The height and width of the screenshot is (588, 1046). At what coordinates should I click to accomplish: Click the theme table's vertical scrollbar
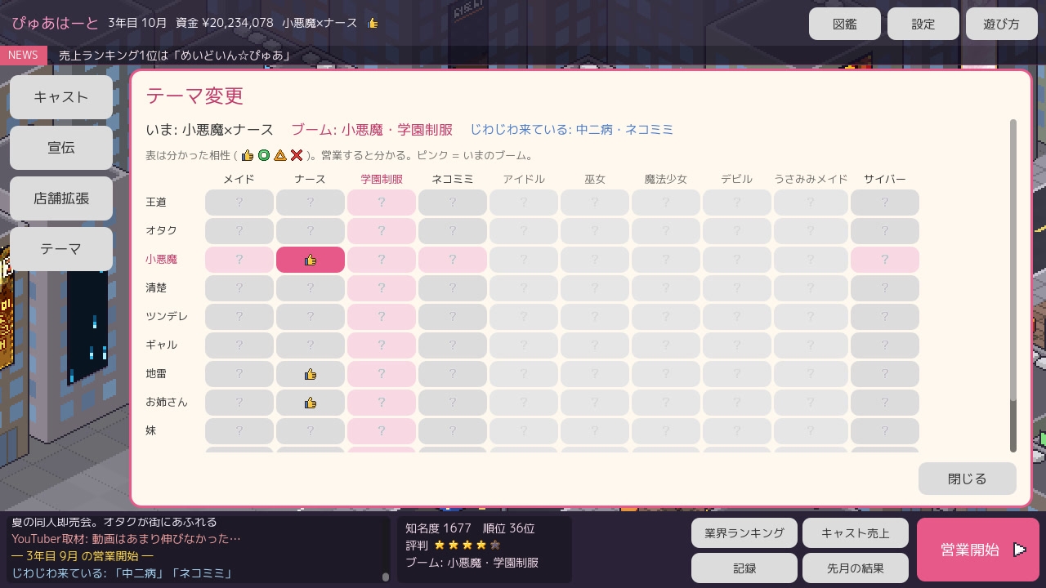tap(1013, 286)
